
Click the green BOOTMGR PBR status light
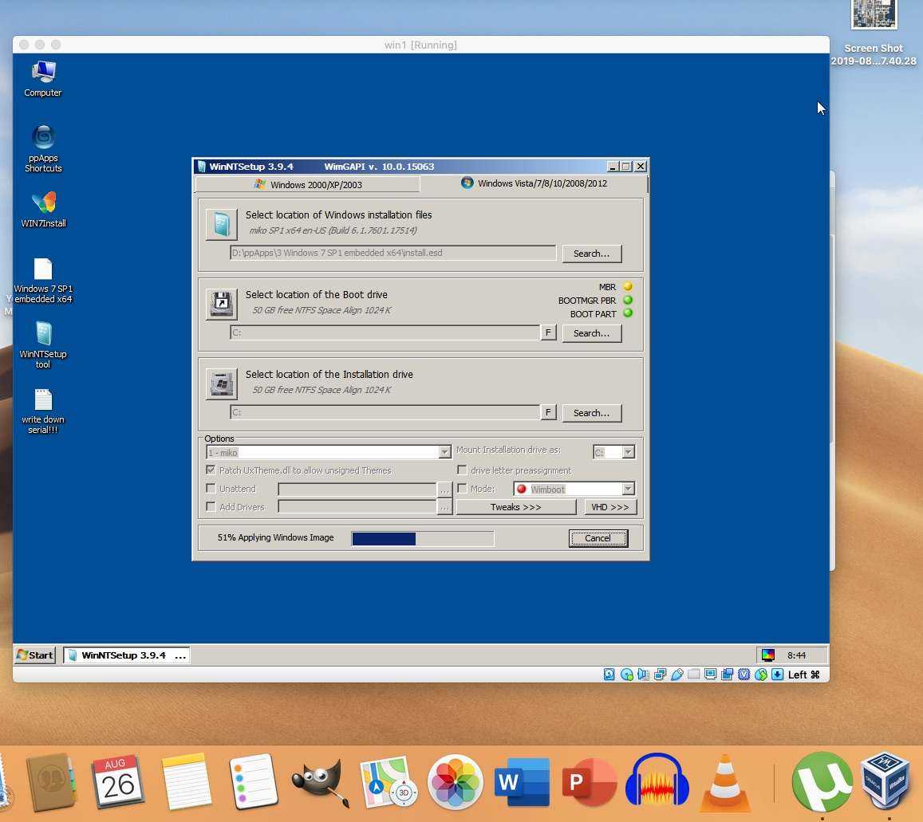pyautogui.click(x=628, y=300)
